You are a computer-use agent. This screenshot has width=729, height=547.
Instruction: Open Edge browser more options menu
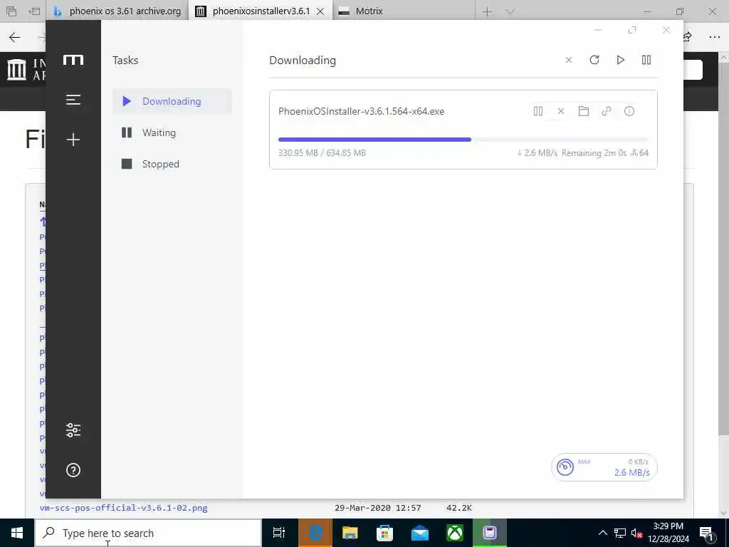pos(715,37)
